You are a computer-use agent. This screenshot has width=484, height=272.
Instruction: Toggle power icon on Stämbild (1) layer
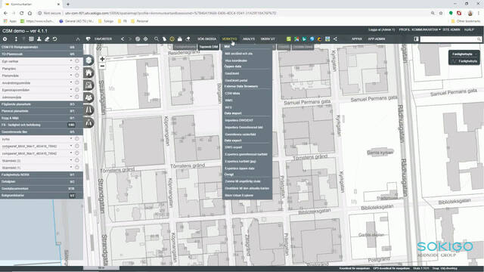pos(77,168)
